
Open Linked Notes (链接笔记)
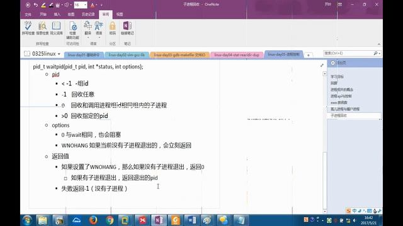[127, 28]
